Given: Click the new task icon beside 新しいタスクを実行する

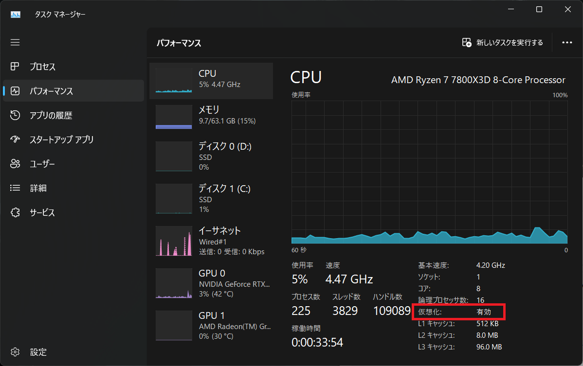Looking at the screenshot, I should pos(467,42).
